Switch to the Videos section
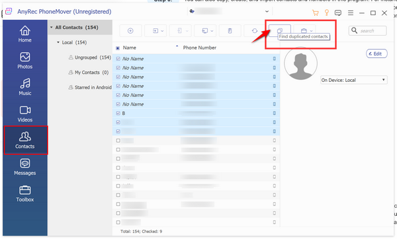This screenshot has width=397, height=239. pos(25,114)
